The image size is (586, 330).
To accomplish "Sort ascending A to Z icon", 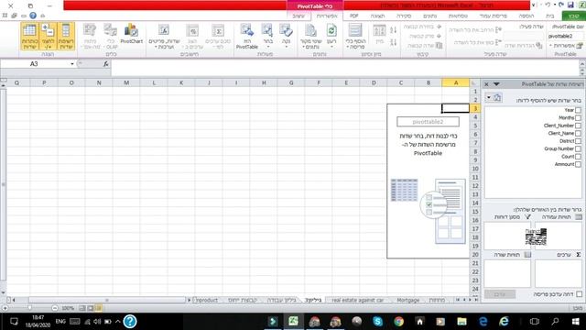I will coord(393,30).
